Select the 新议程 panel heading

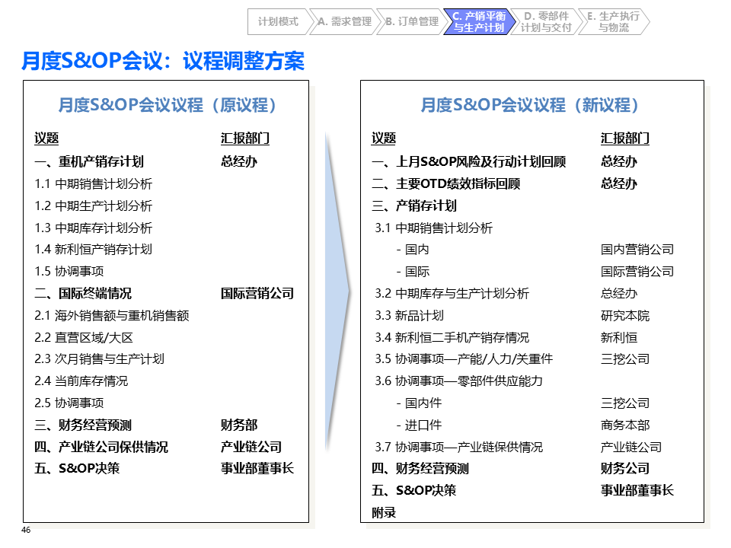tap(529, 105)
